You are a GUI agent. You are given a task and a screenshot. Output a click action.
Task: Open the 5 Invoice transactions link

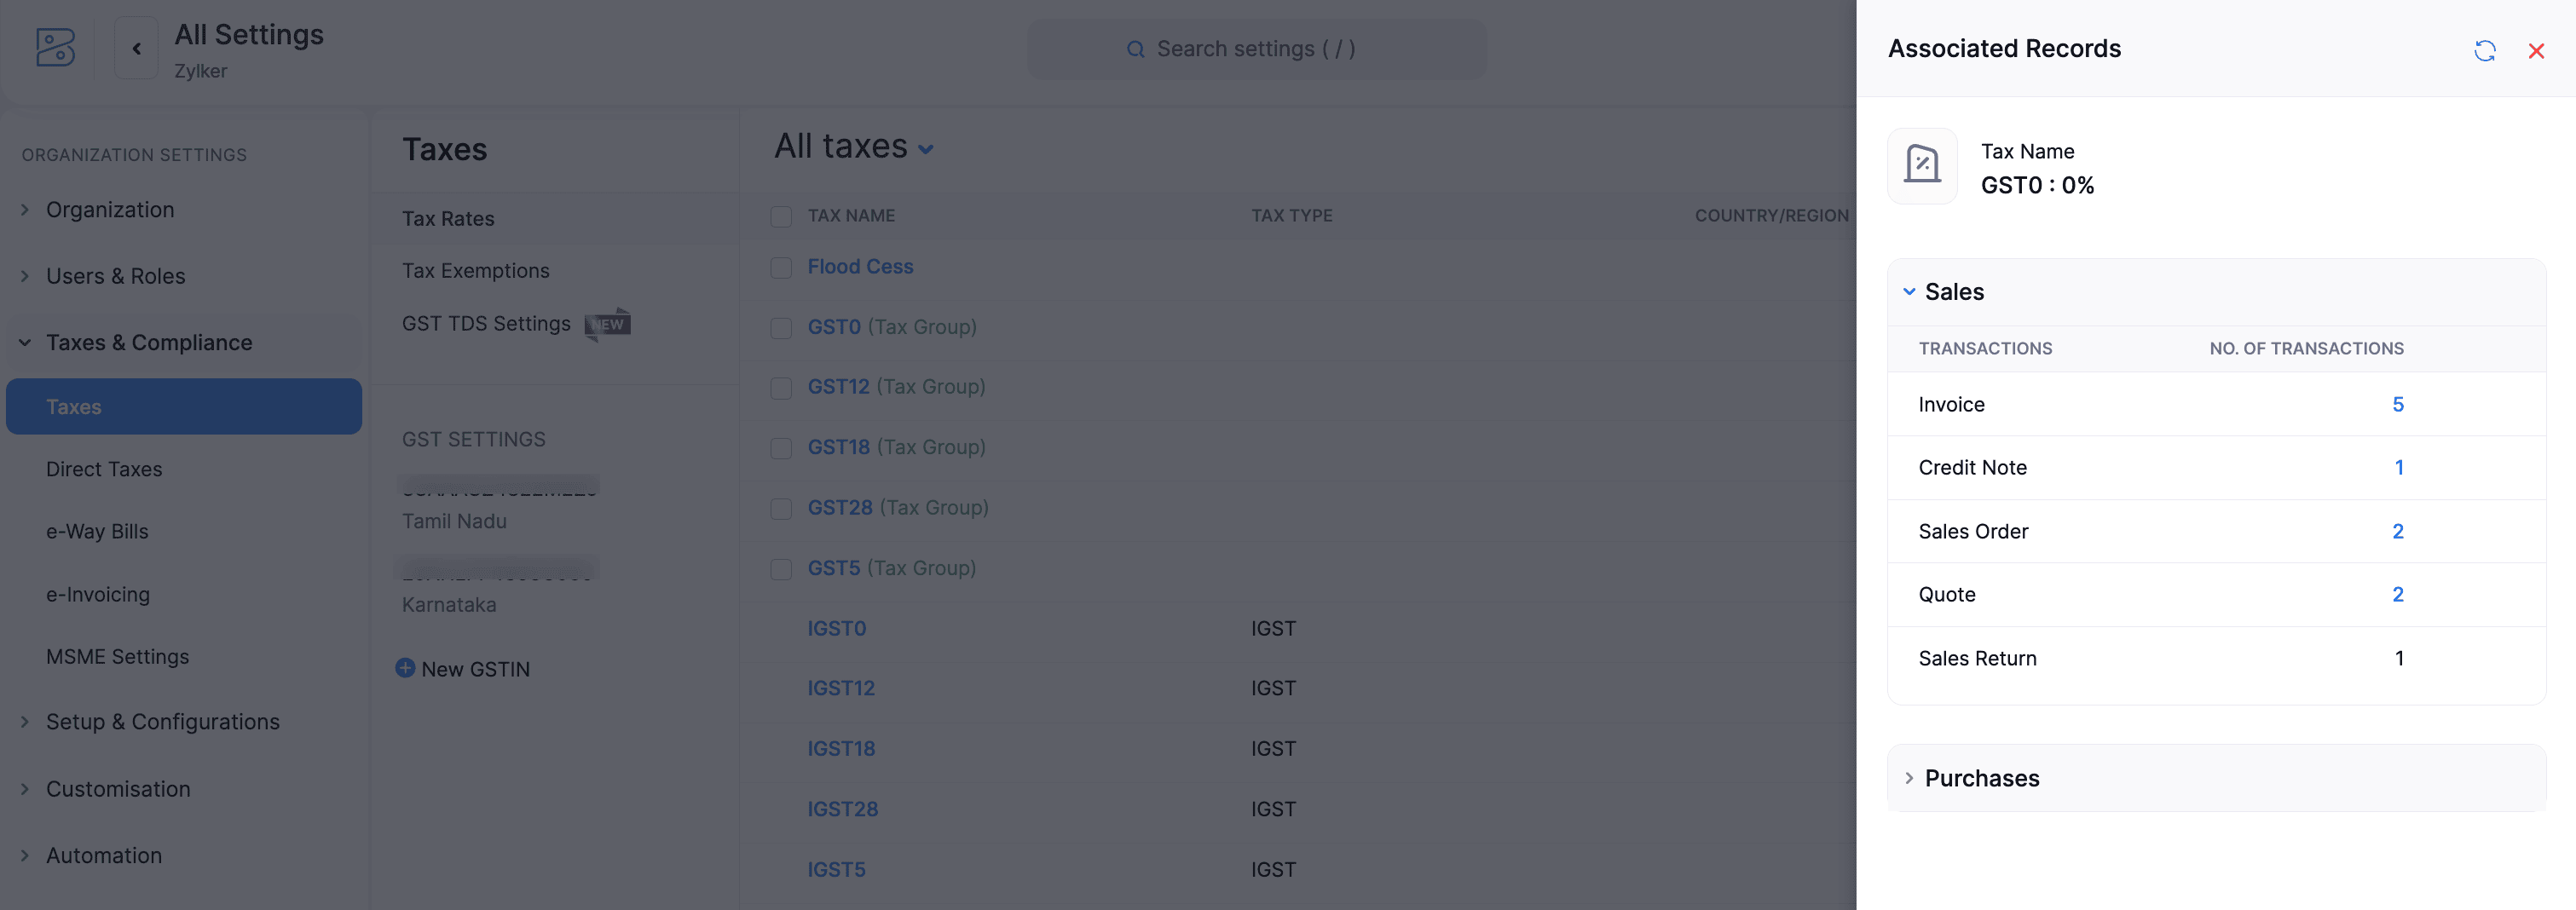click(x=2397, y=405)
